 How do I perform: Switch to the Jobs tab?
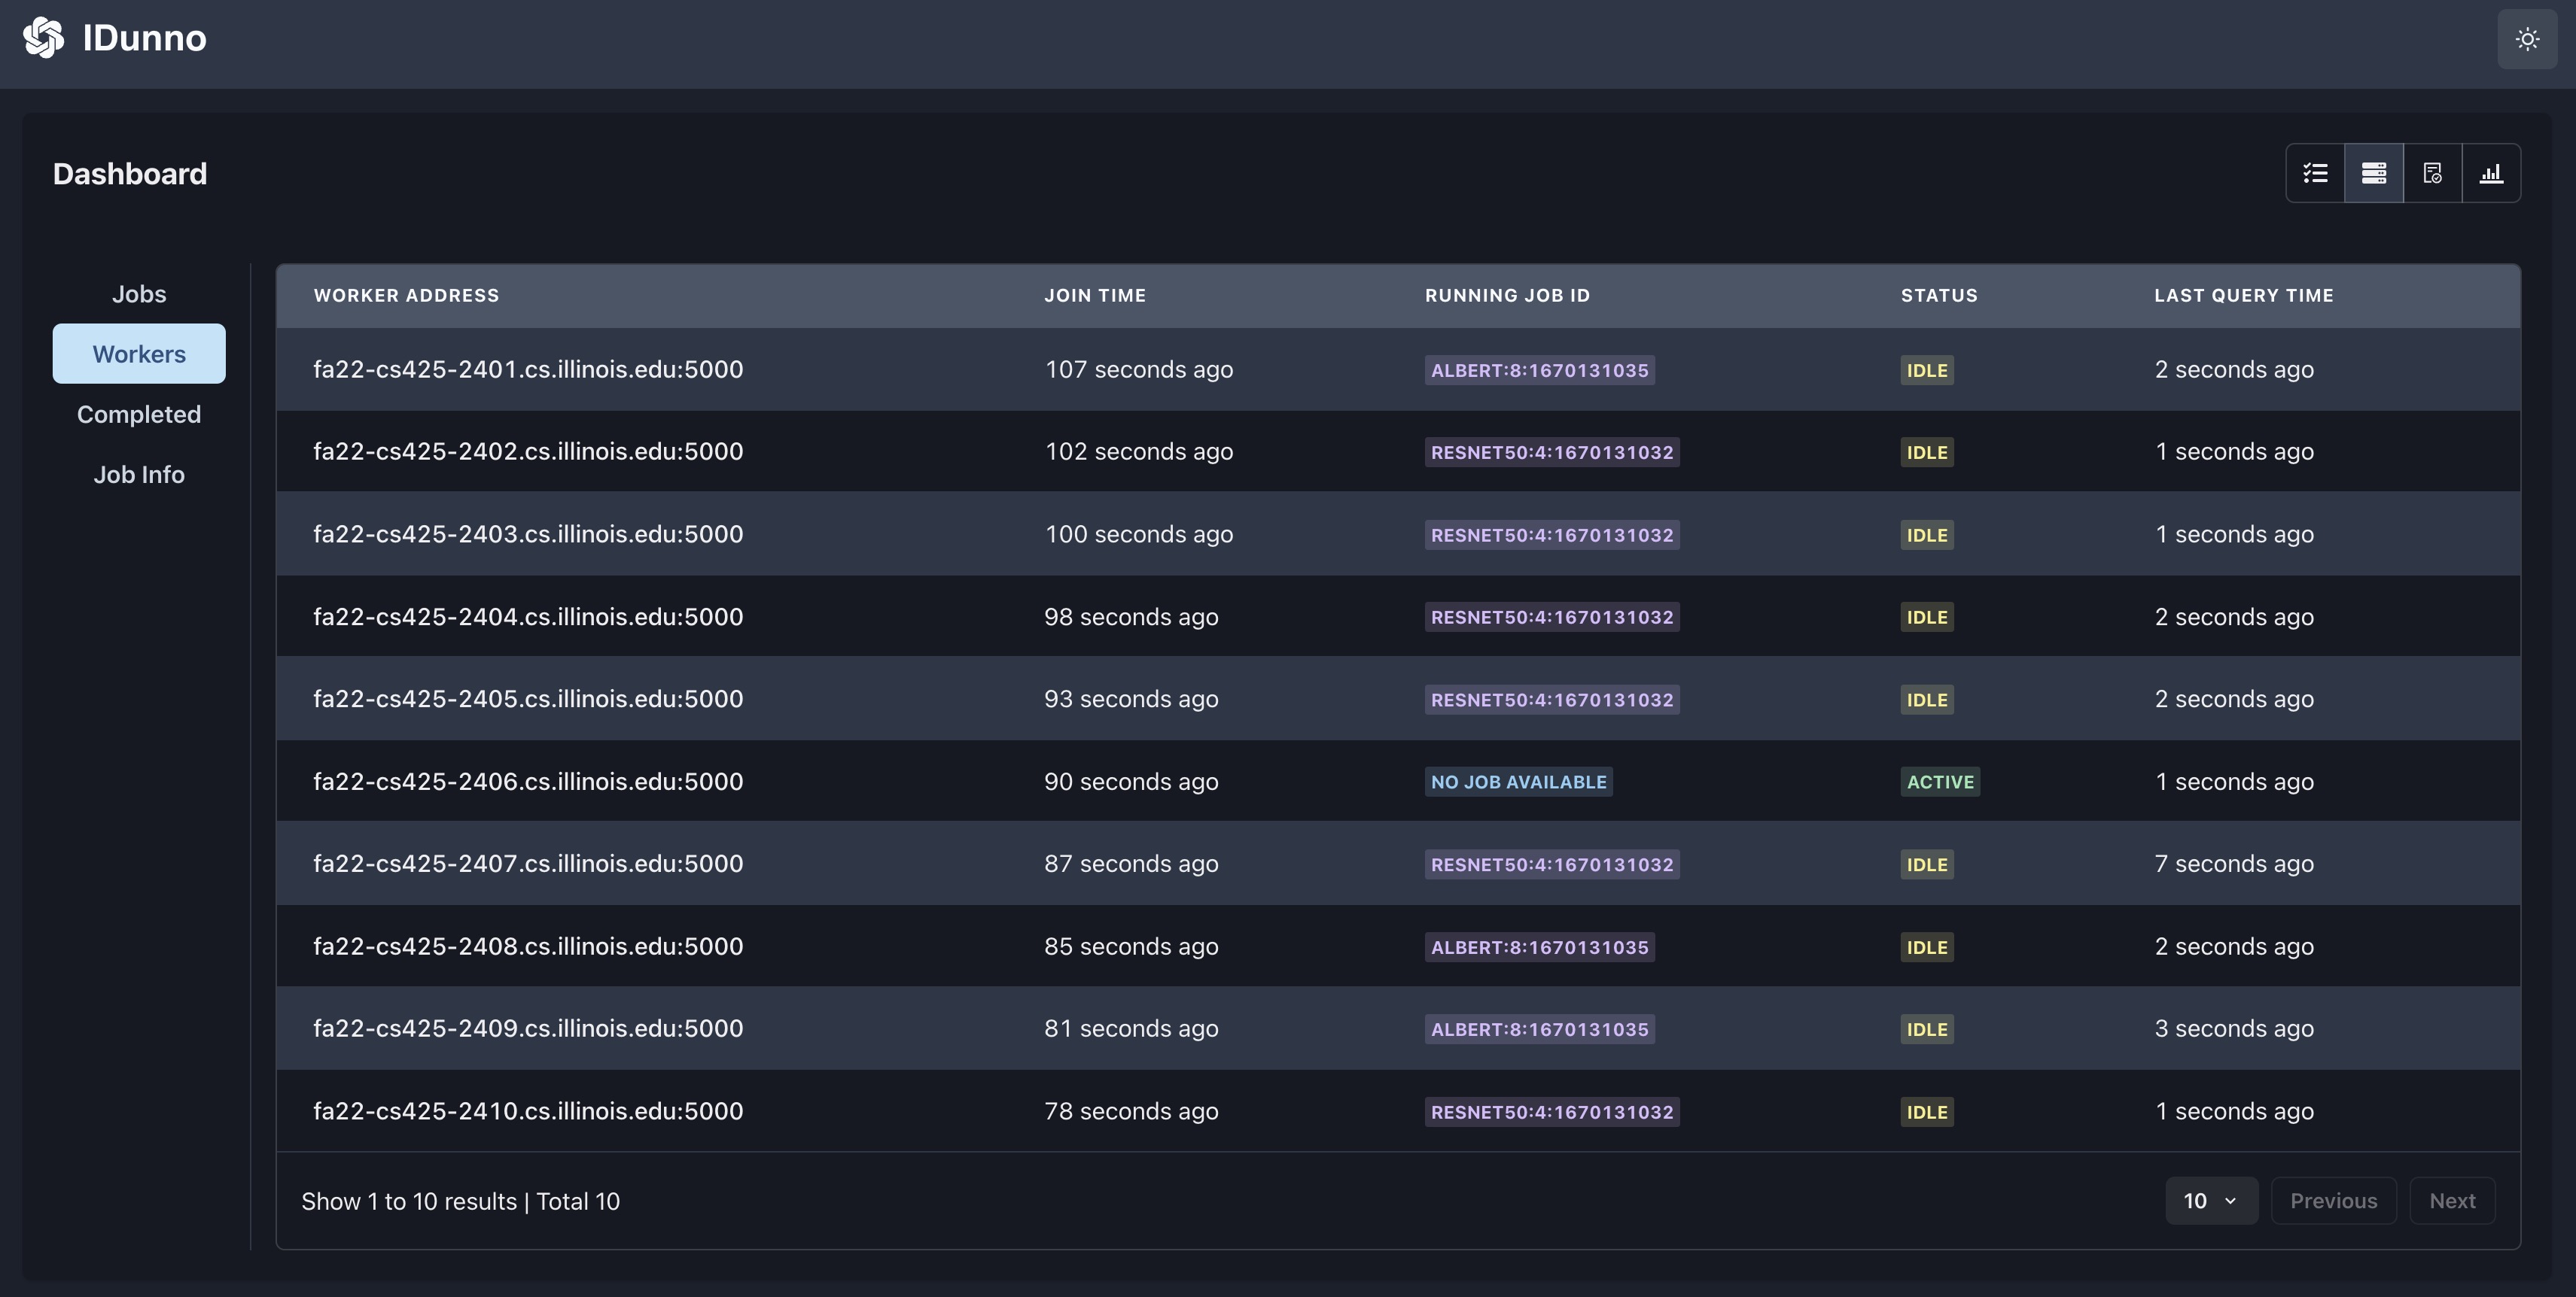click(x=139, y=293)
